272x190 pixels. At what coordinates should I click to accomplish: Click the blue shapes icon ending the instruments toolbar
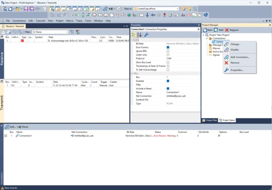206,15
